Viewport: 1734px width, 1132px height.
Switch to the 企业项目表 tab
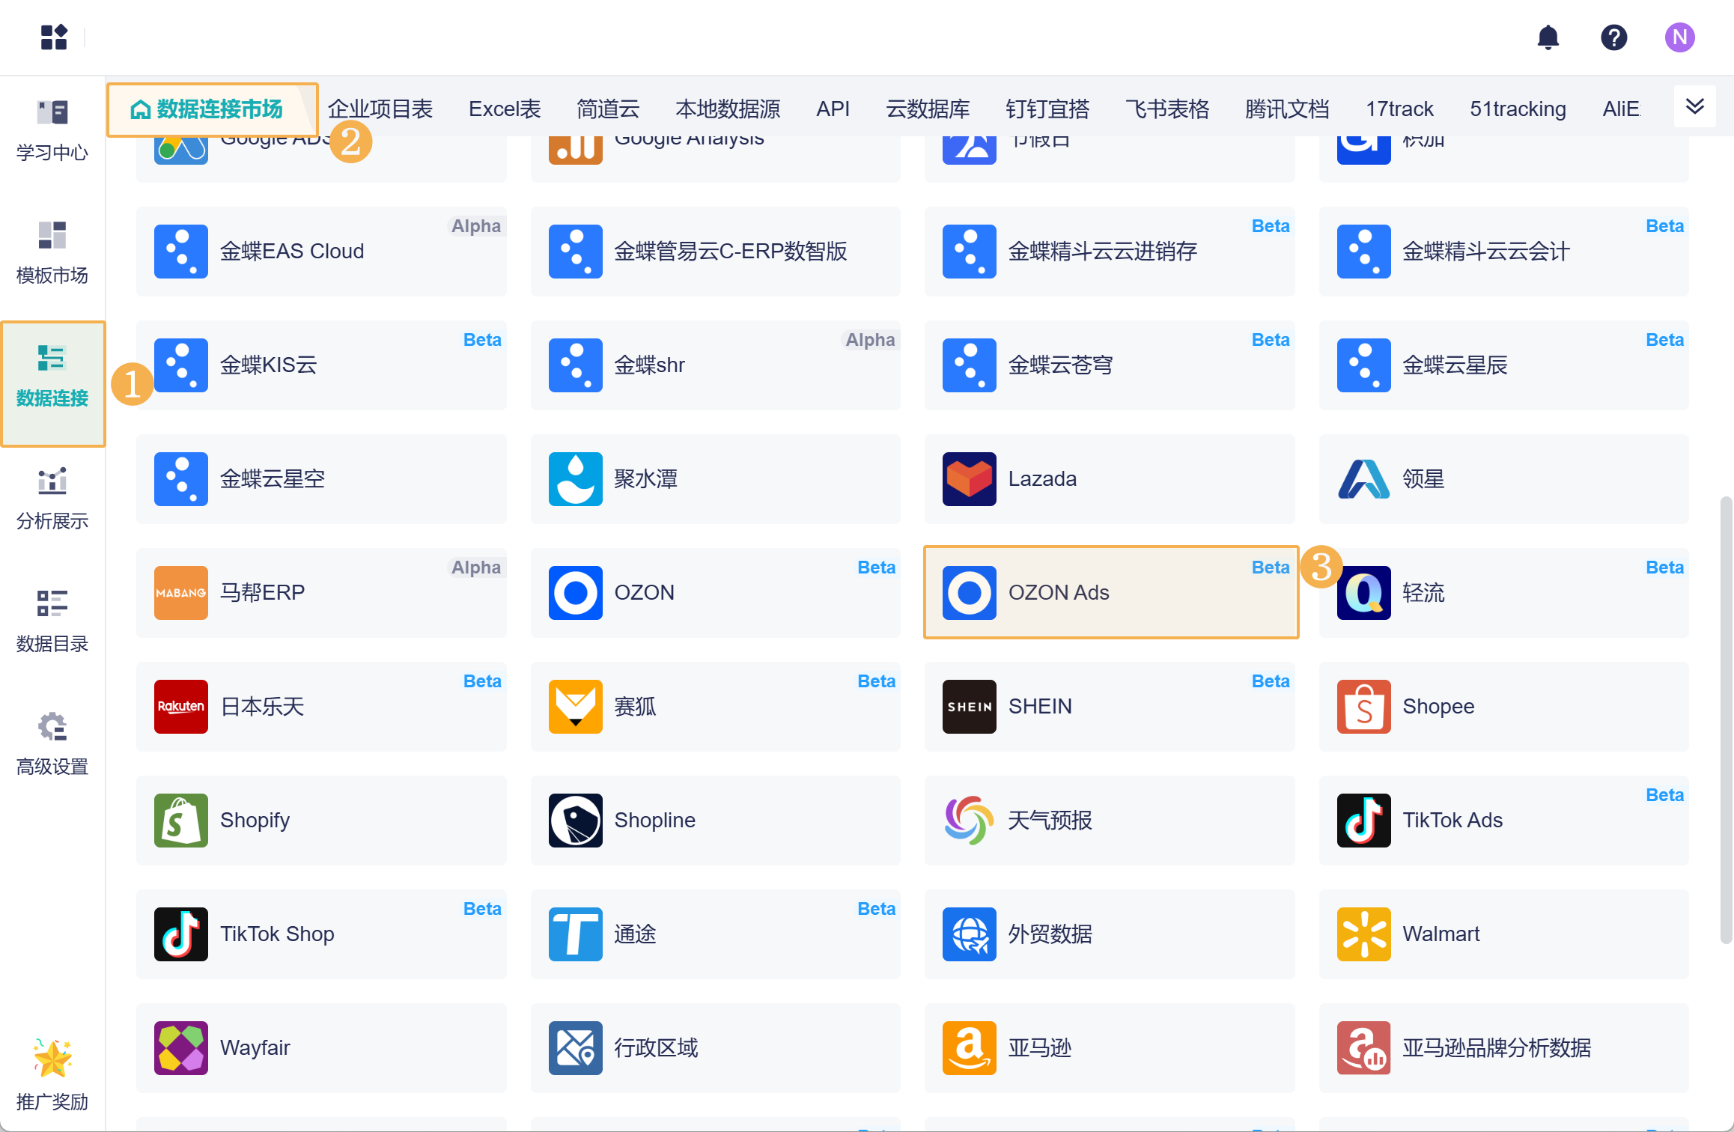point(380,109)
